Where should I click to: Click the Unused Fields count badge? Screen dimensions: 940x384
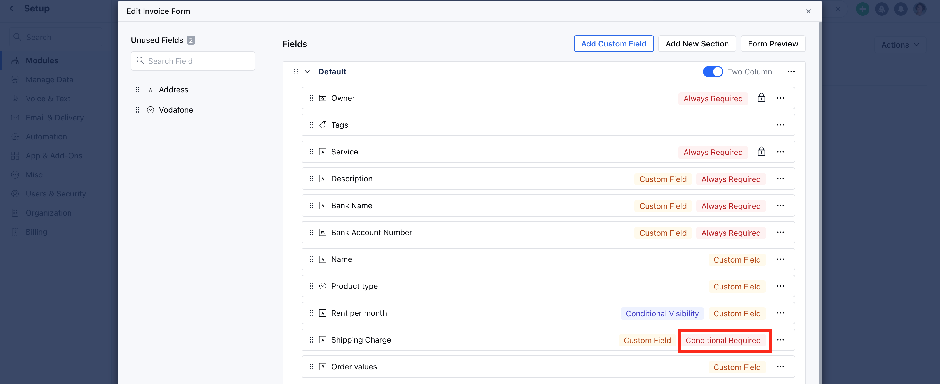[191, 40]
